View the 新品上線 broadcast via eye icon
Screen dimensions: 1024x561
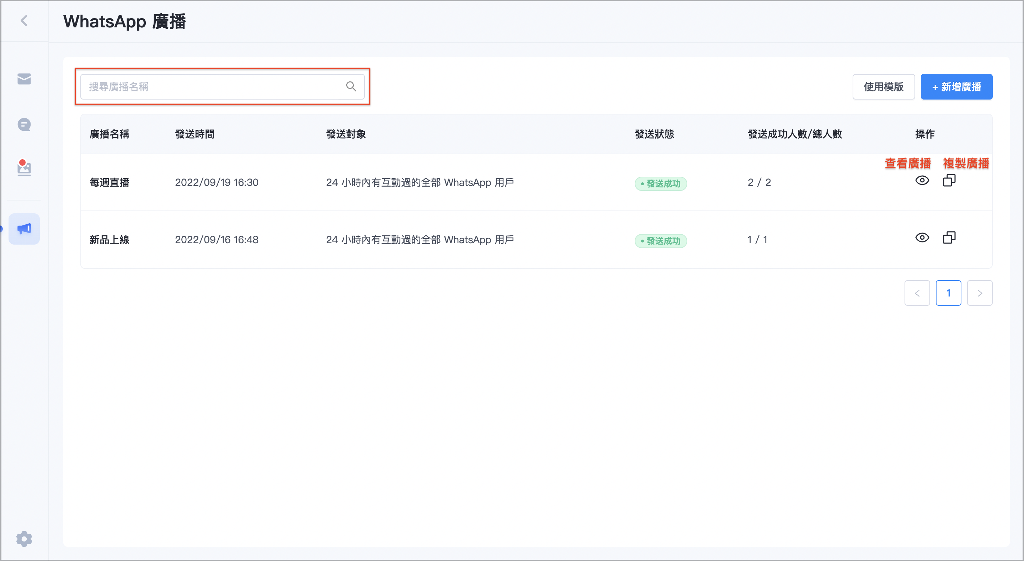[x=922, y=238]
